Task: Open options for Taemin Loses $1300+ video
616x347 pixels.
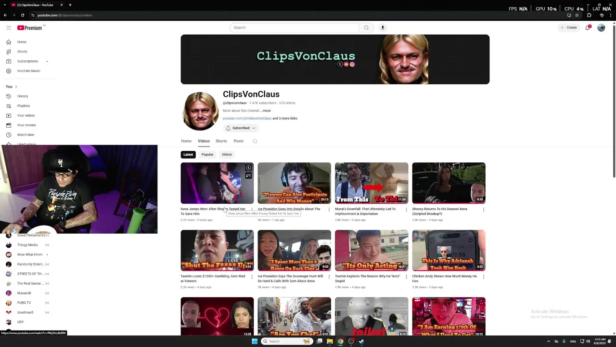Action: [x=252, y=277]
